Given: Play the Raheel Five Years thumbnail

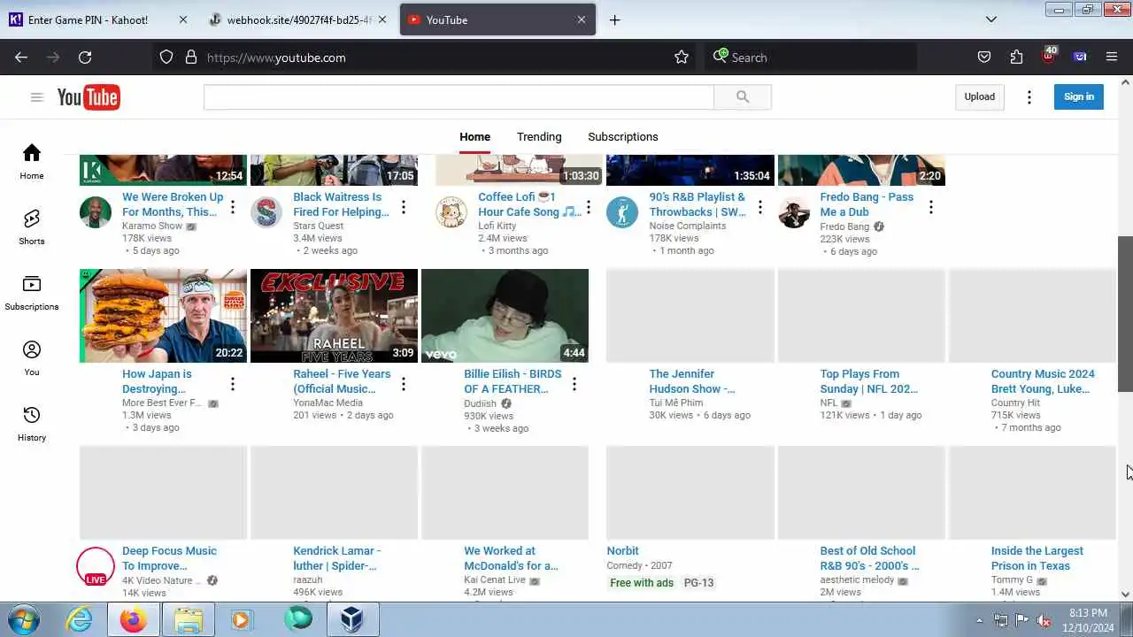Looking at the screenshot, I should point(334,316).
